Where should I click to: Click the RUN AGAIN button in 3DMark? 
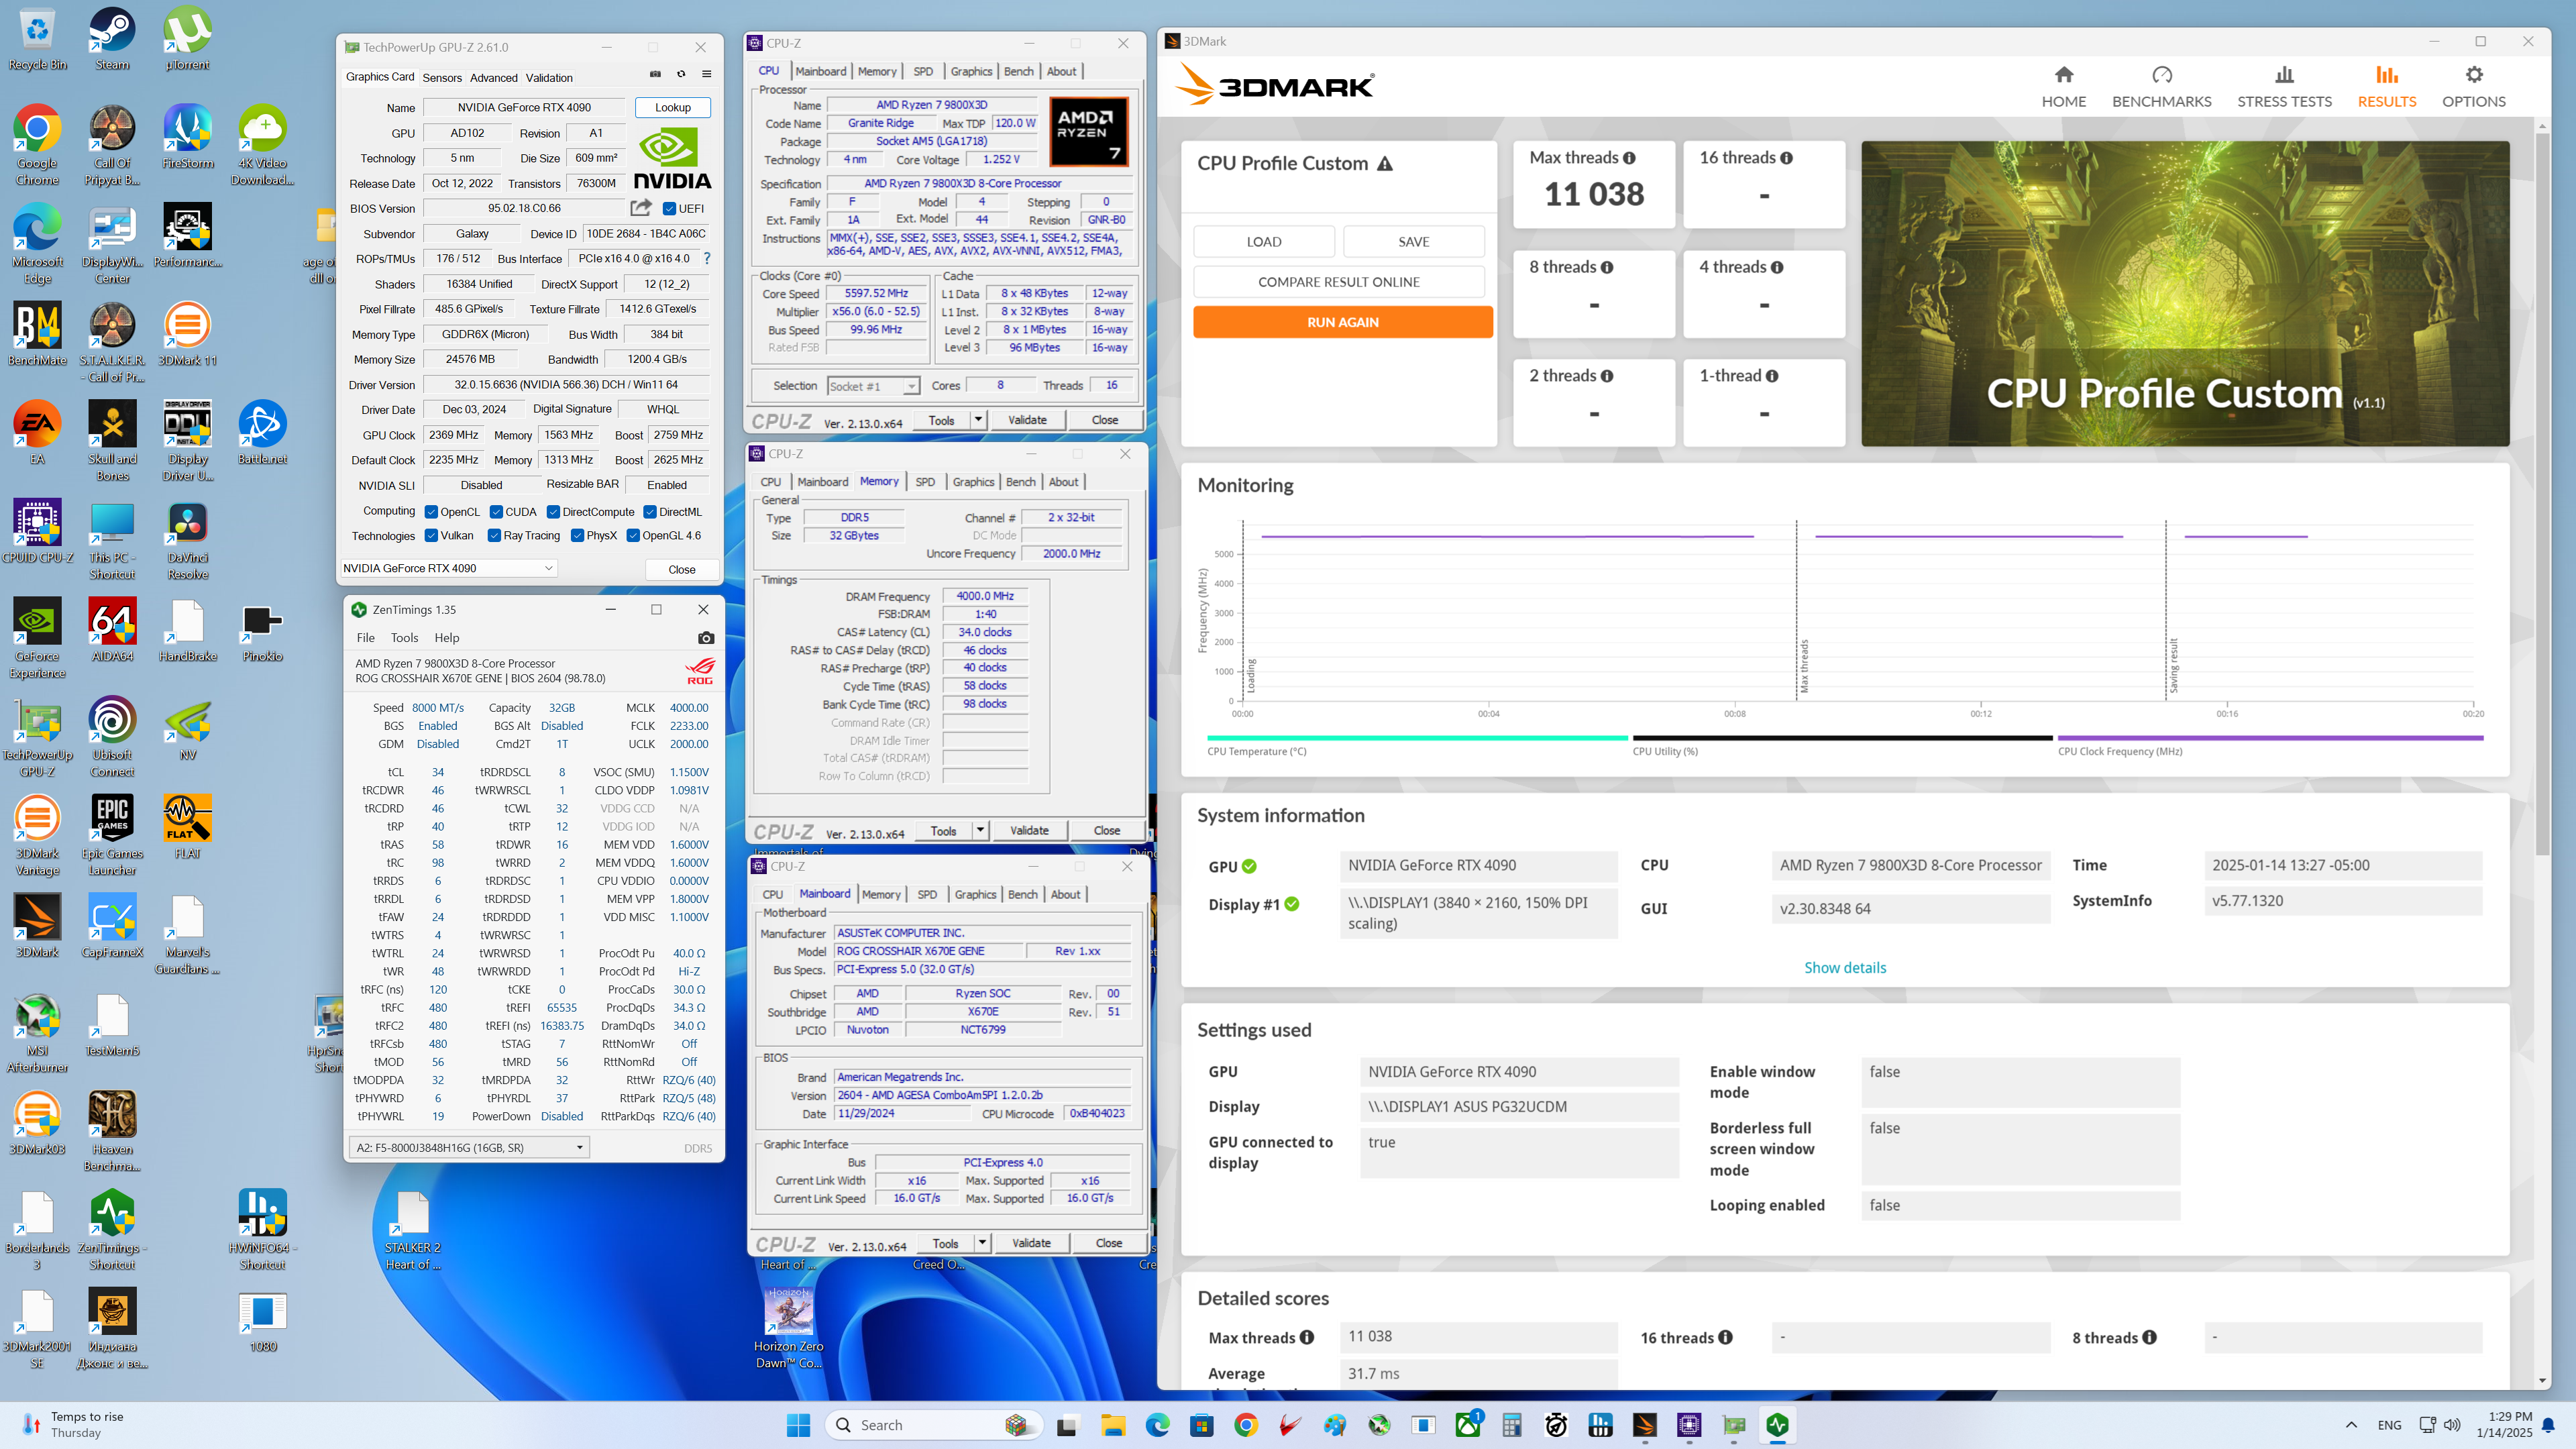1342,322
